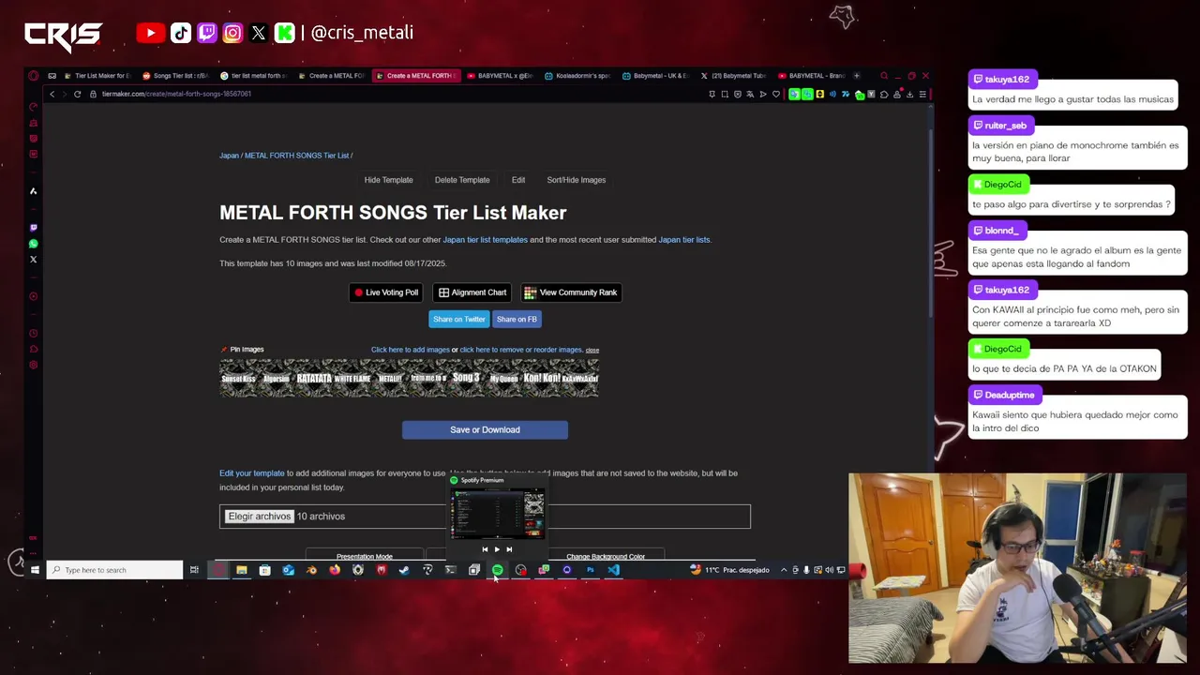The image size is (1200, 675).
Task: Click the address bar URL
Action: 176,94
